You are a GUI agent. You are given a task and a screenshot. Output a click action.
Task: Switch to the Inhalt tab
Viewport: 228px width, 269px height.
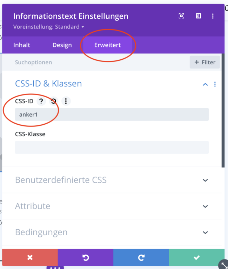coord(22,45)
